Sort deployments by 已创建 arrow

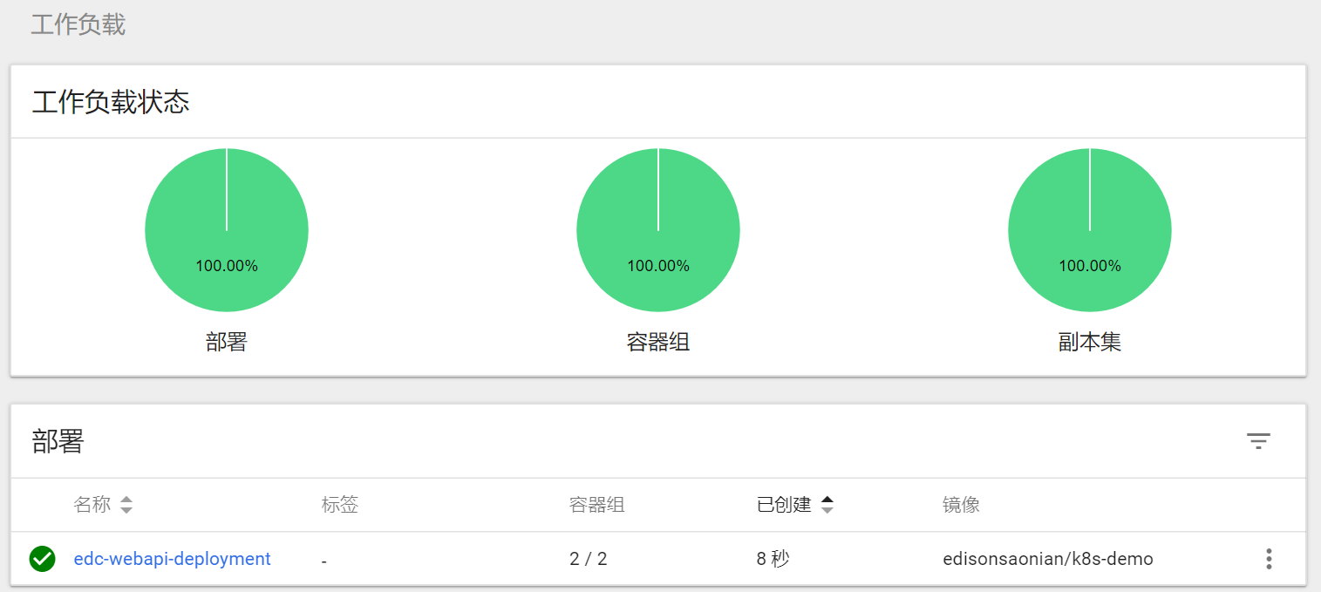(x=827, y=505)
